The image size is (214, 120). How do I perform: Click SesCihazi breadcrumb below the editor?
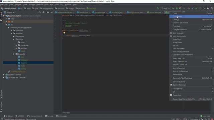[66, 113]
